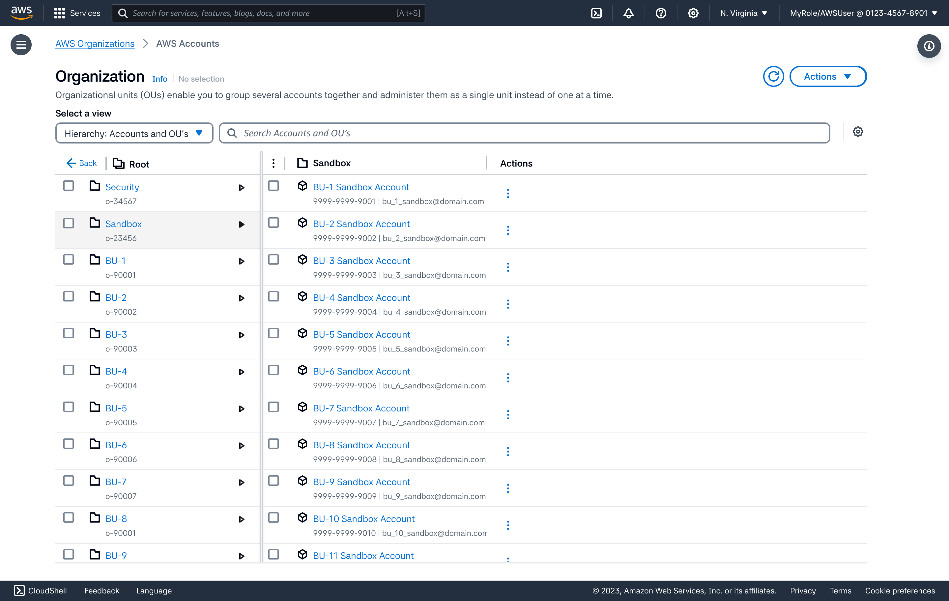The width and height of the screenshot is (949, 601).
Task: Open actions menu for BU-6 Sandbox Account
Action: (508, 378)
